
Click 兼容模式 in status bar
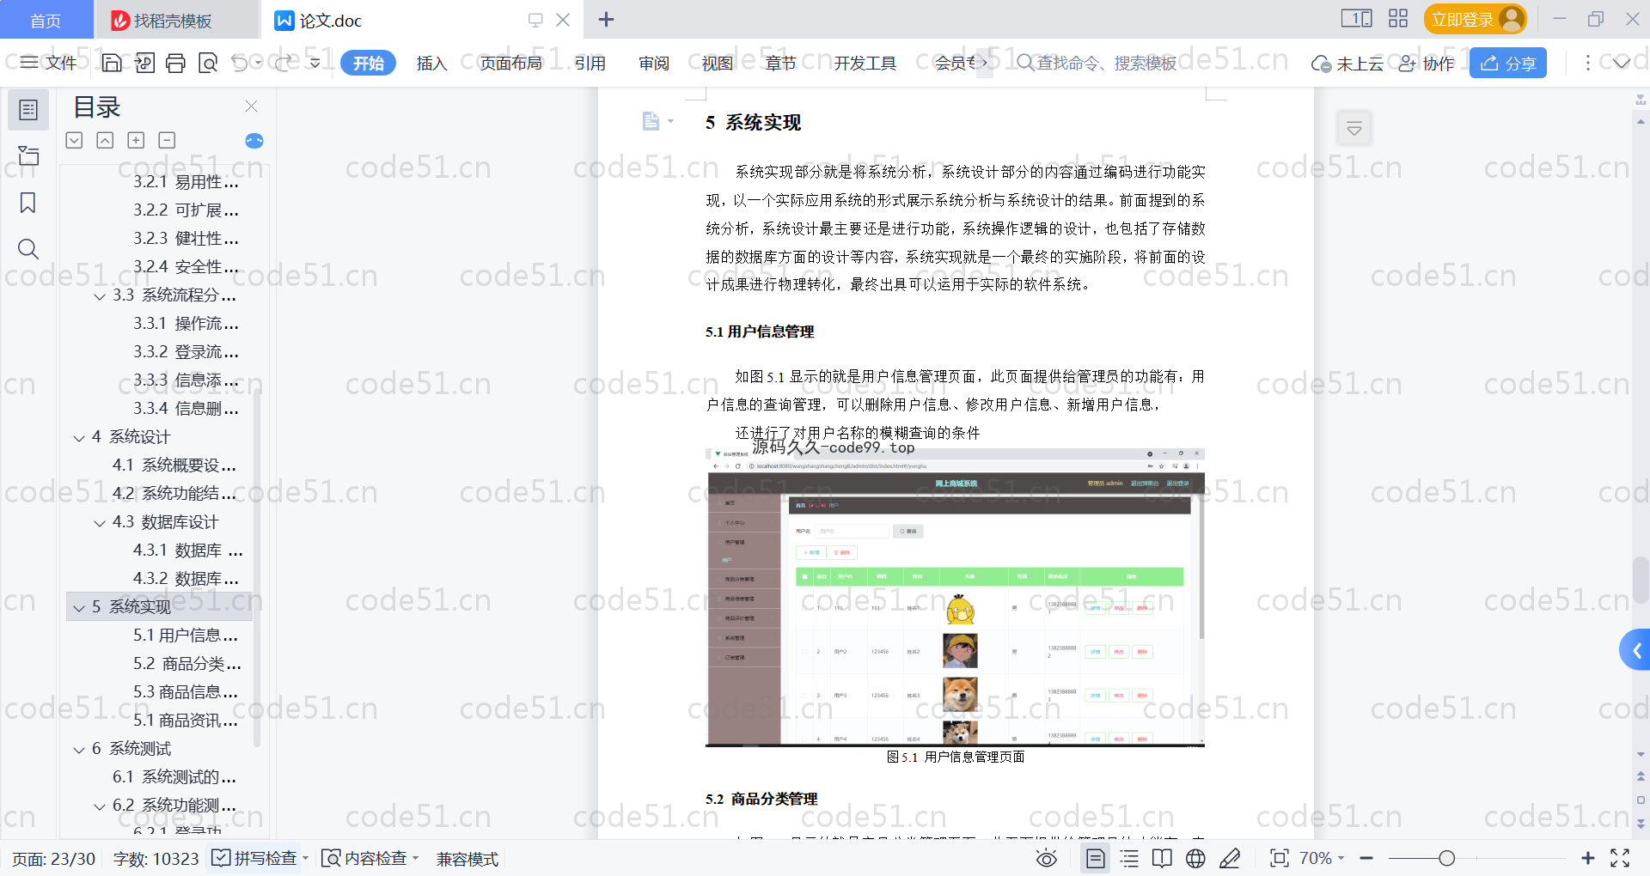(x=467, y=859)
